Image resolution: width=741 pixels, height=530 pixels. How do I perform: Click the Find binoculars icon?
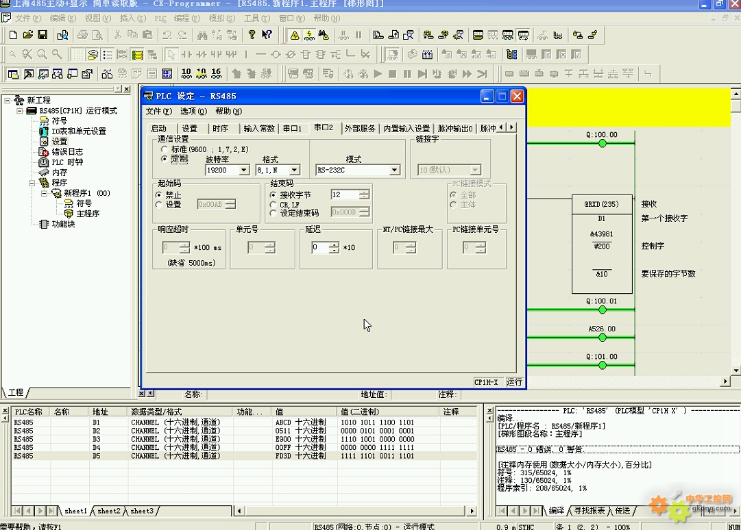(x=202, y=34)
